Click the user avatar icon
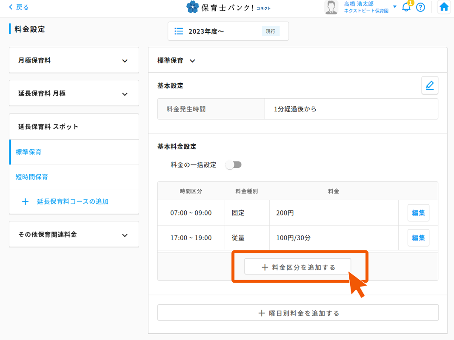Viewport: 454px width, 340px height. tap(331, 7)
